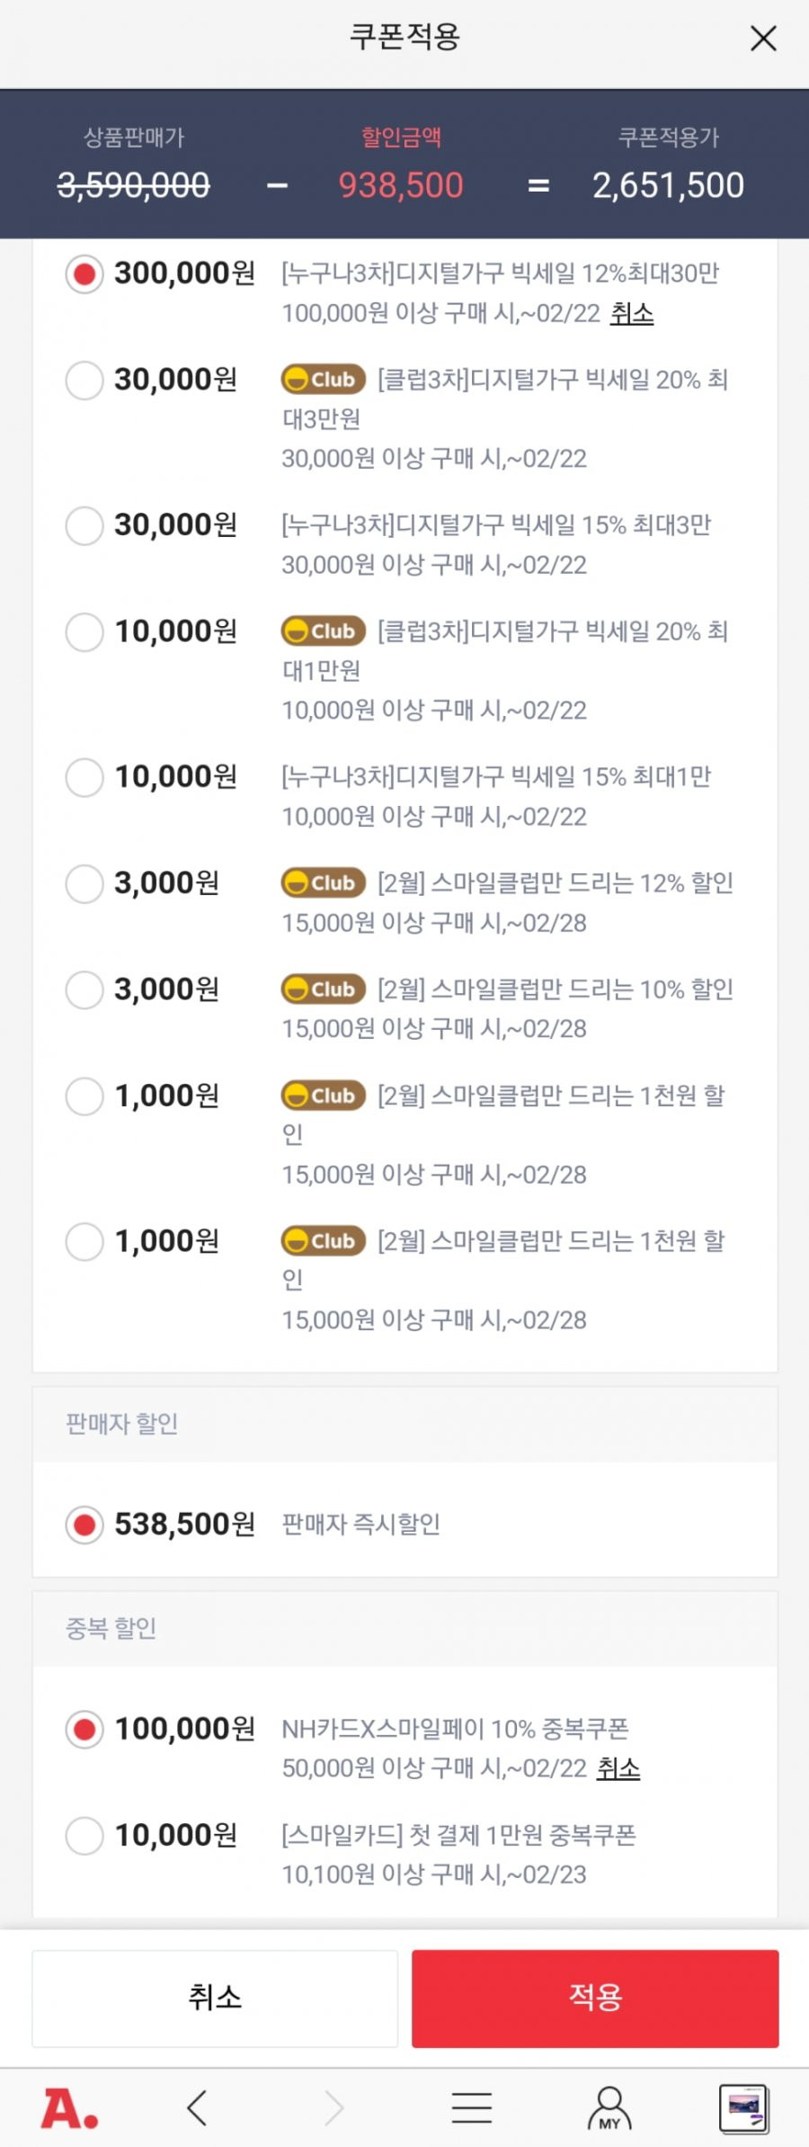Viewport: 809px width, 2147px height.
Task: Choose the 538,500원 판매자 즉시할인 option
Action: pyautogui.click(x=84, y=1525)
